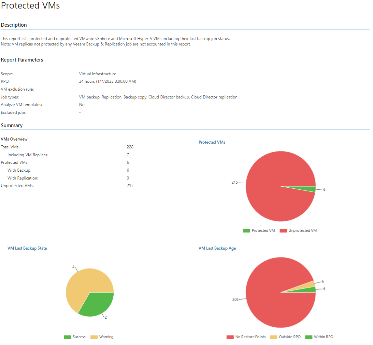Click the Job types parameter value text
Viewport: 373px width, 345px height.
tap(158, 97)
